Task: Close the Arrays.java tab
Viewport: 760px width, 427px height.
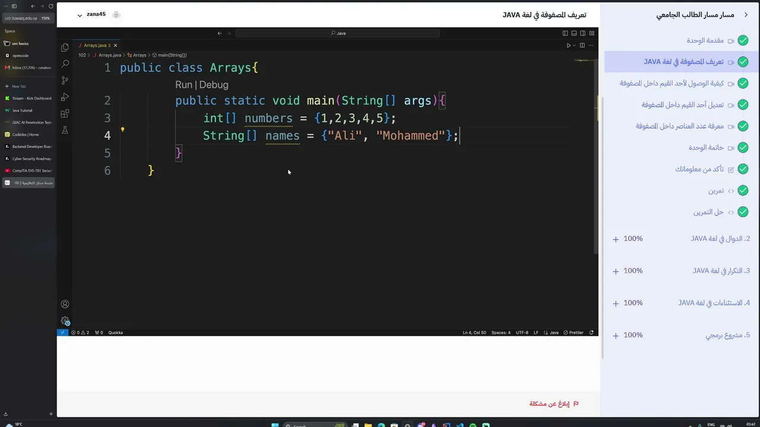Action: click(115, 45)
